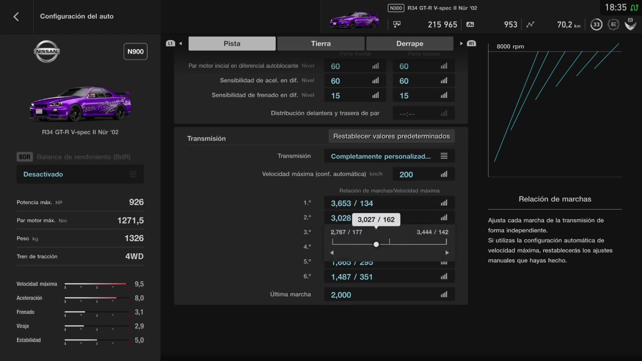Click the N300 badge in top bar
The image size is (642, 361).
(396, 8)
